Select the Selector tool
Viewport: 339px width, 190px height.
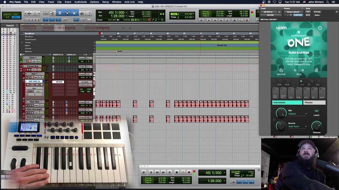[67, 13]
